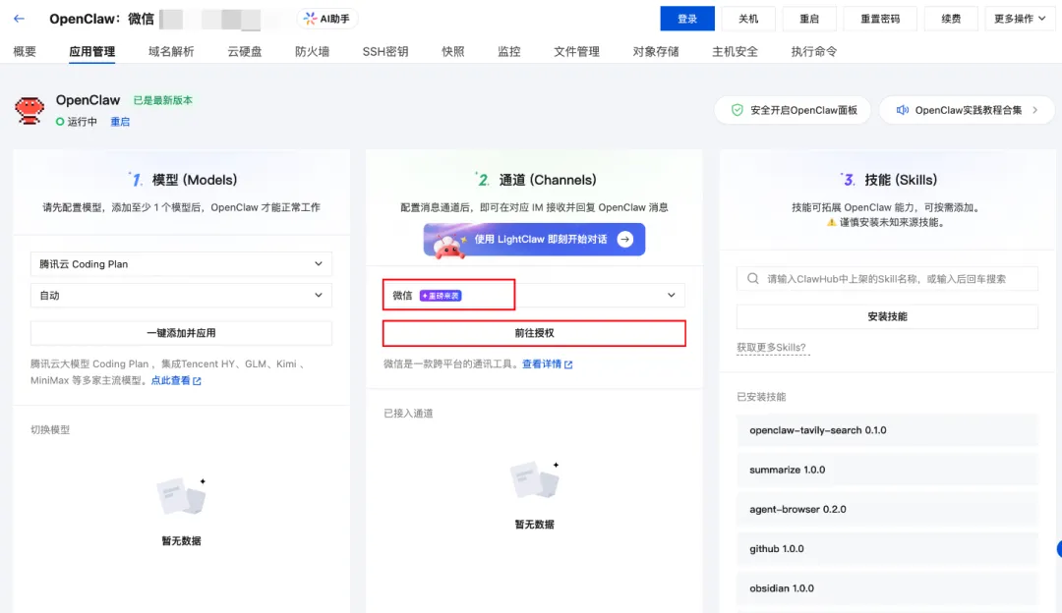Open the 域名解析 tab

171,51
